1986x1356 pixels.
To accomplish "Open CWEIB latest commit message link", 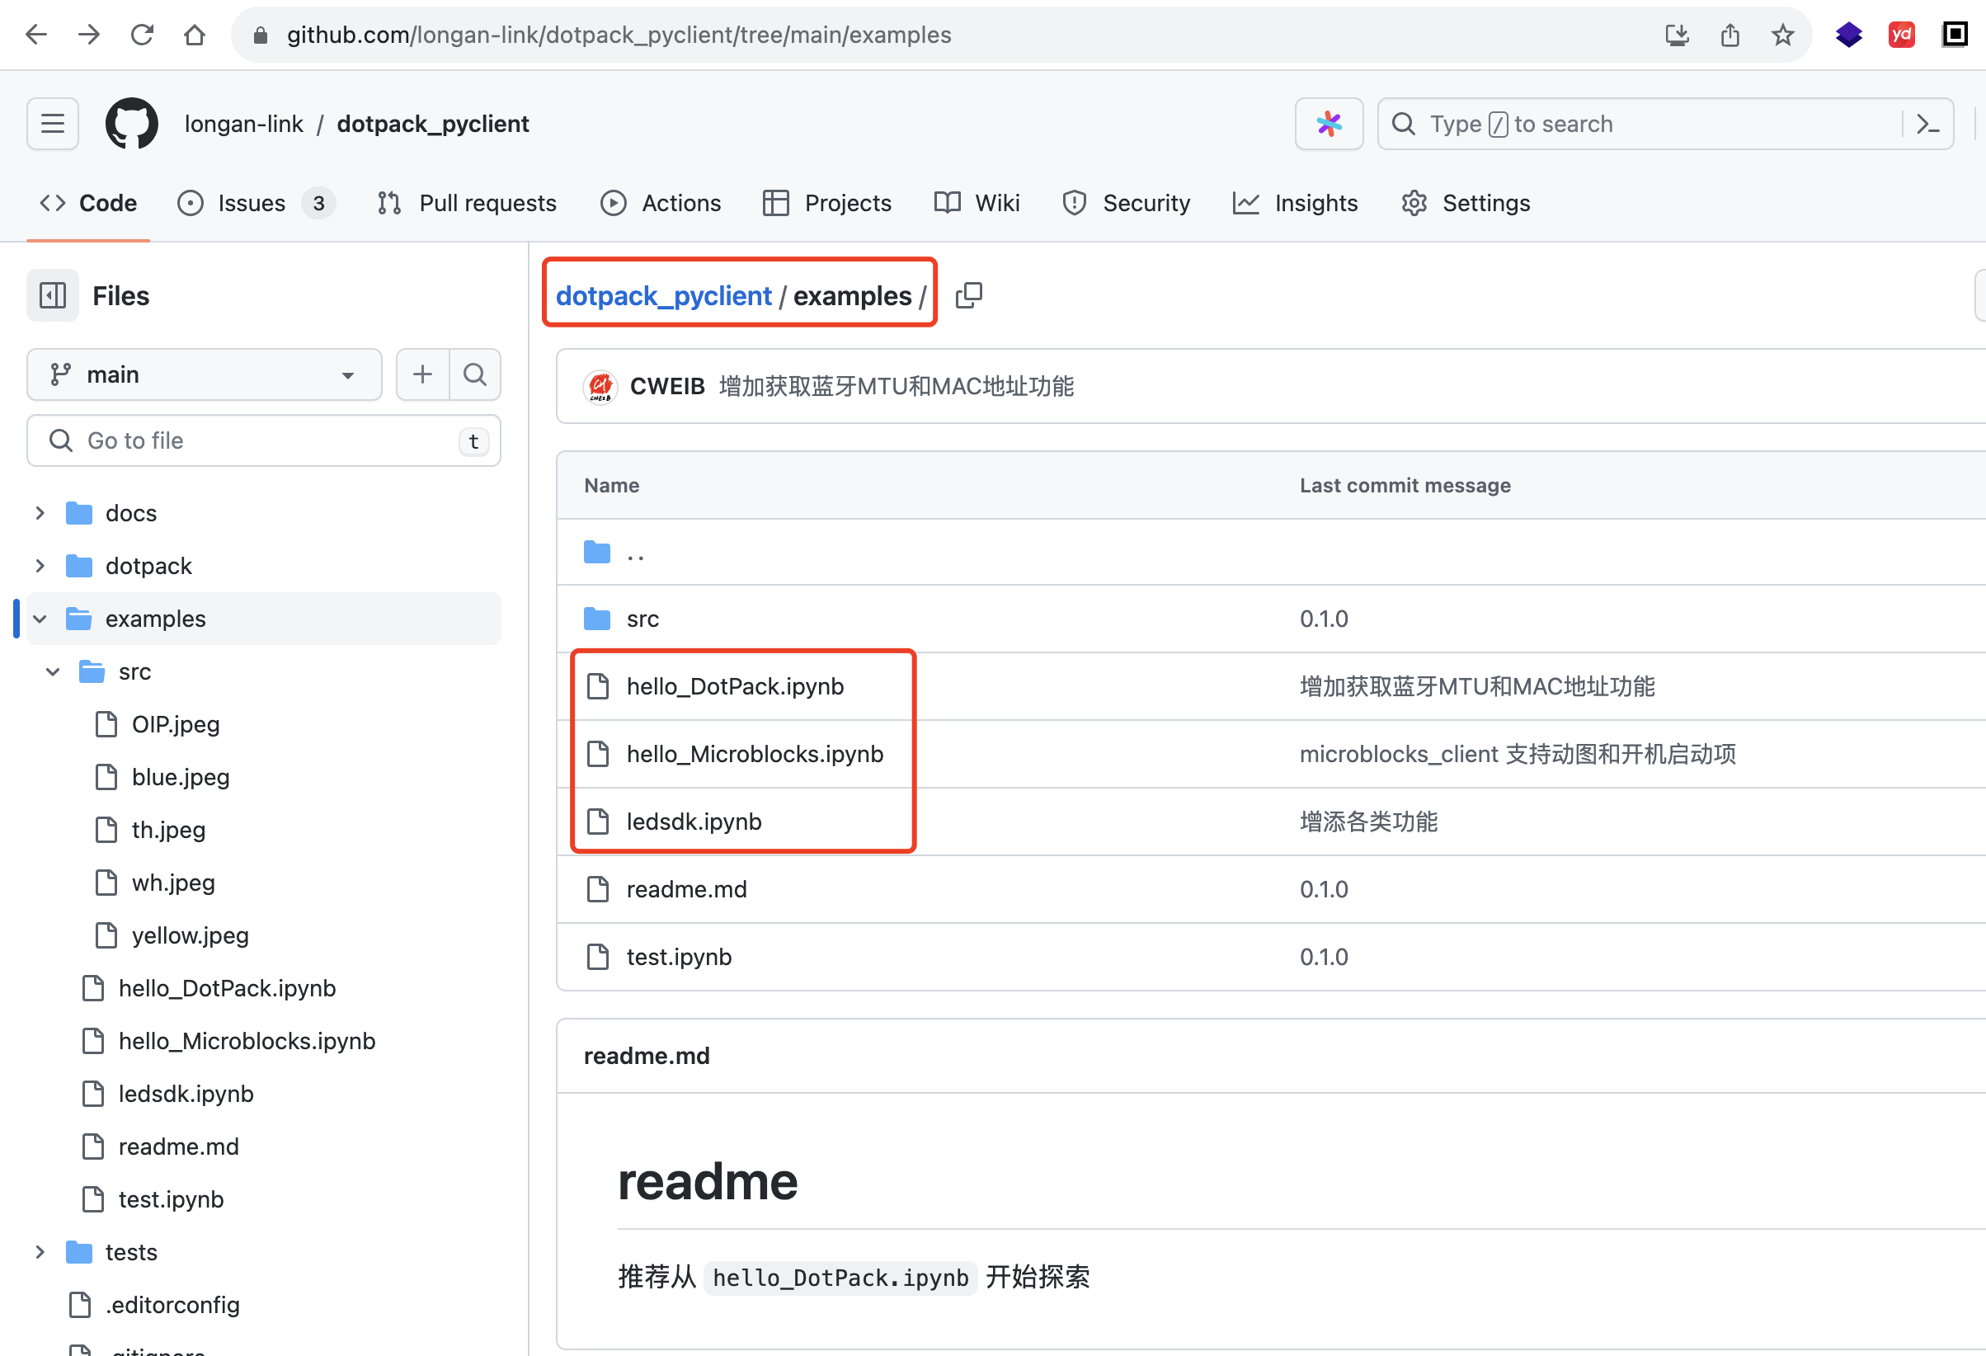I will click(897, 386).
